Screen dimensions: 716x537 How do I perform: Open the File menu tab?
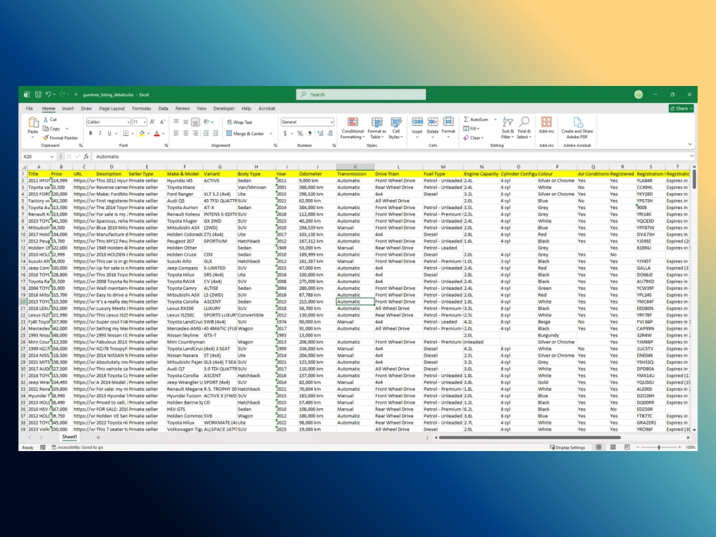tap(29, 108)
